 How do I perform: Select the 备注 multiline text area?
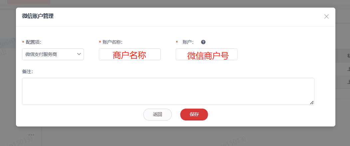coord(168,91)
